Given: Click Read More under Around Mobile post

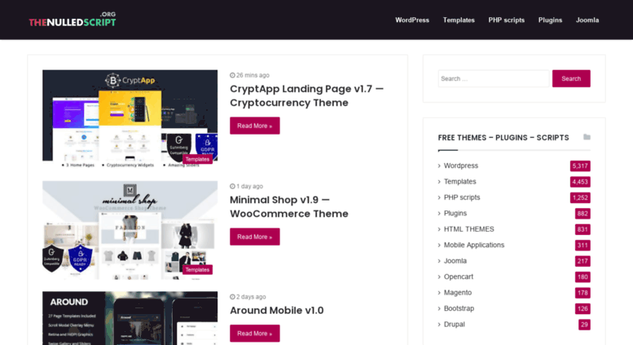Looking at the screenshot, I should (x=254, y=334).
